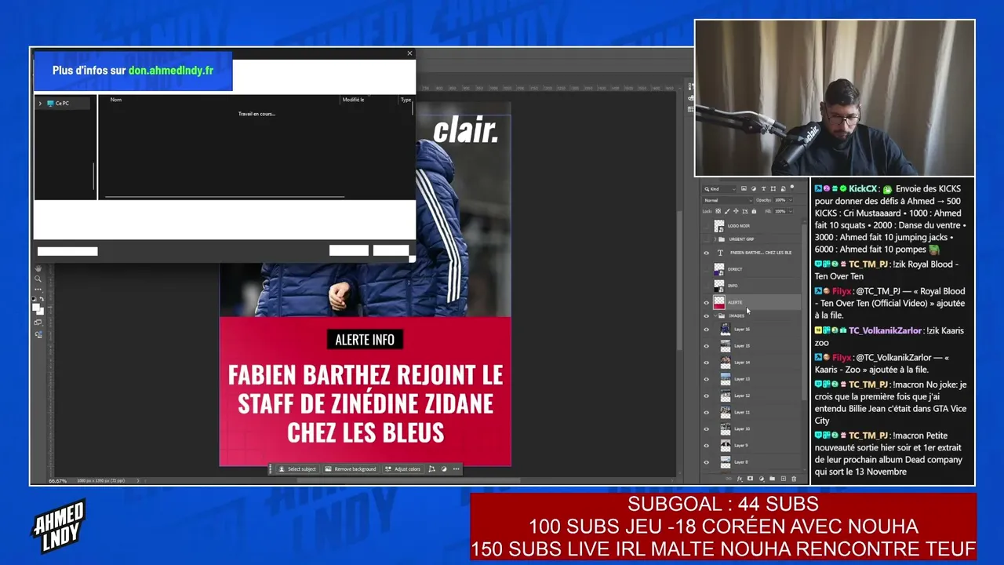
Task: Click the add layer mask icon
Action: [x=750, y=479]
